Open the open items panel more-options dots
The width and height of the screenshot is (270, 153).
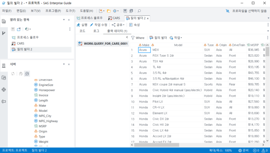point(70,29)
